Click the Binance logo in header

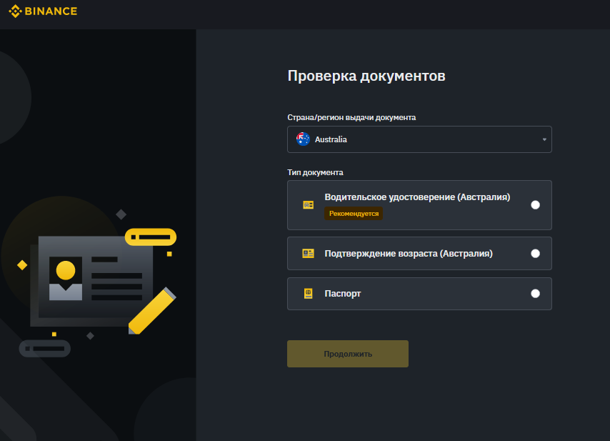(x=43, y=11)
